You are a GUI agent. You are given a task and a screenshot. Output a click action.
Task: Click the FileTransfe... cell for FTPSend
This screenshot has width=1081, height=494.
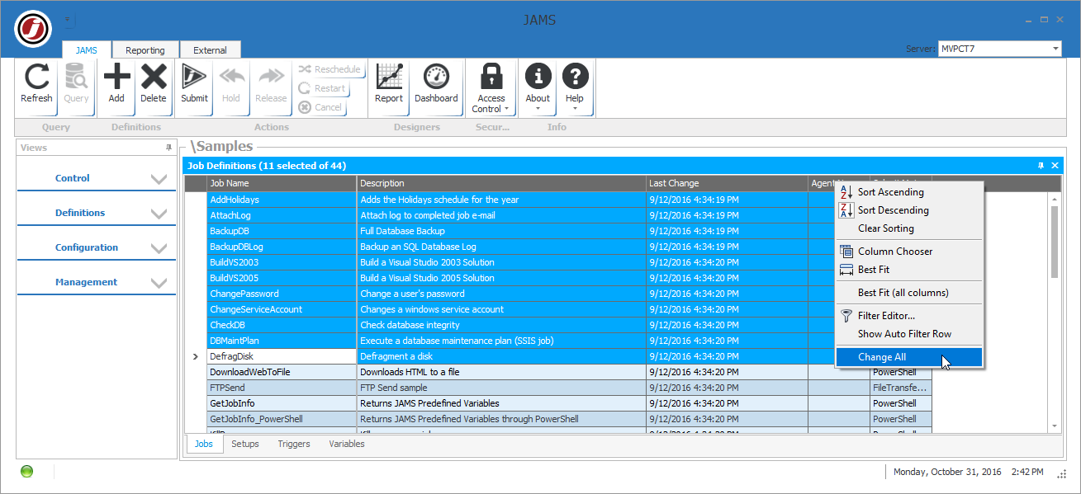(x=901, y=388)
